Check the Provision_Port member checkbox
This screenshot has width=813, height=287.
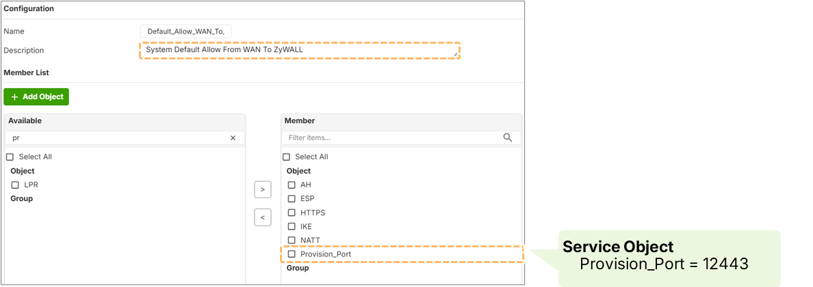[x=292, y=254]
